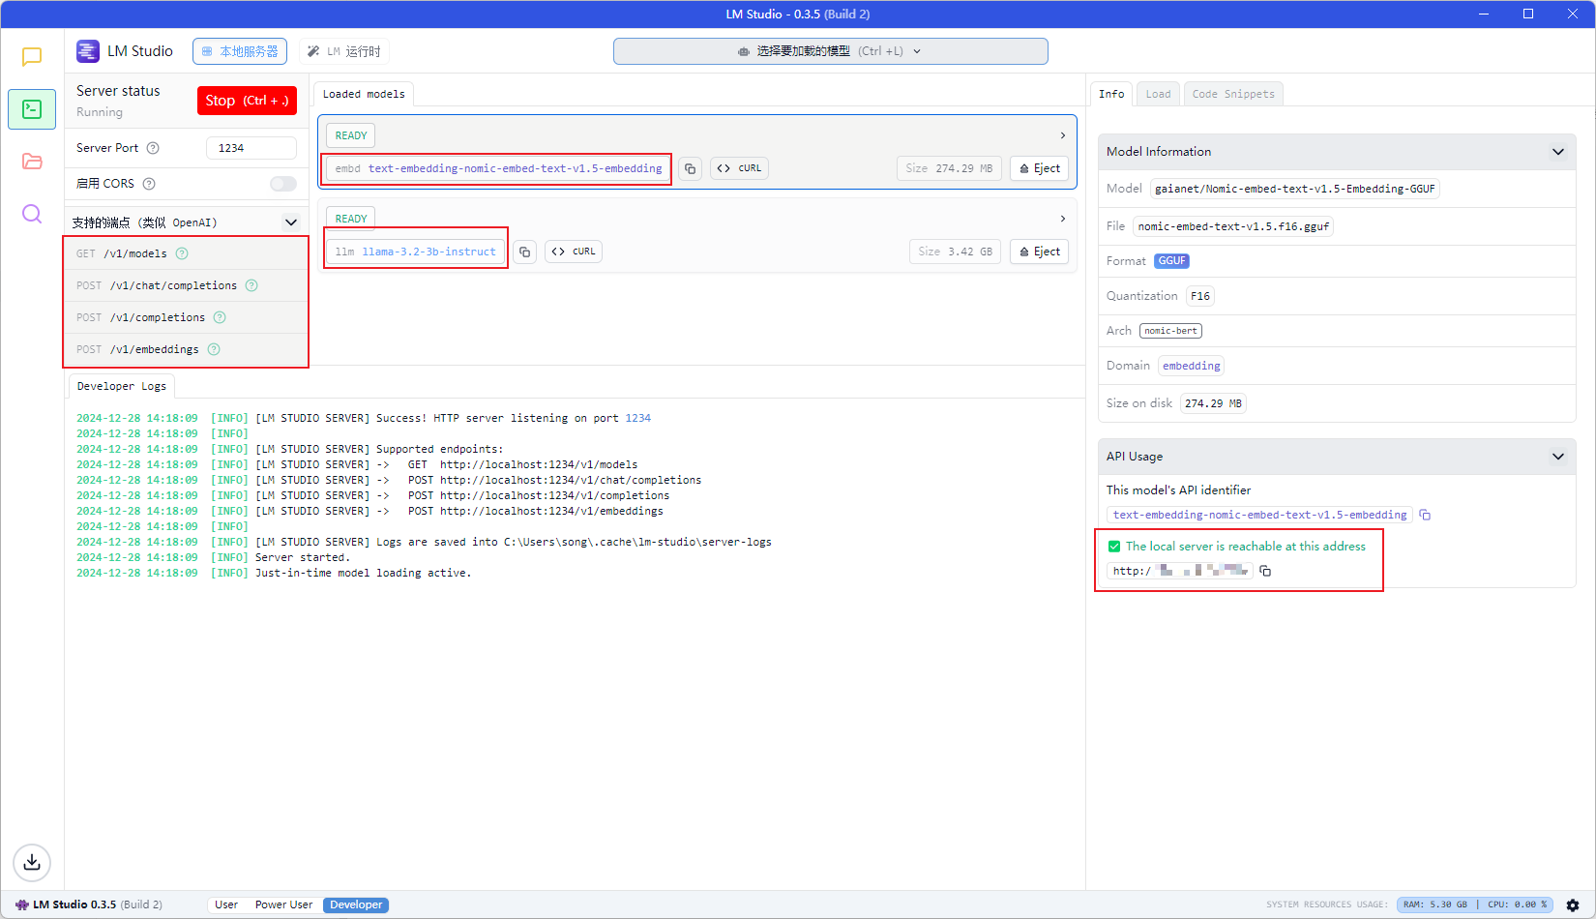Copy the API identifier in API Usage
Viewport: 1596px width, 919px height.
[1425, 515]
